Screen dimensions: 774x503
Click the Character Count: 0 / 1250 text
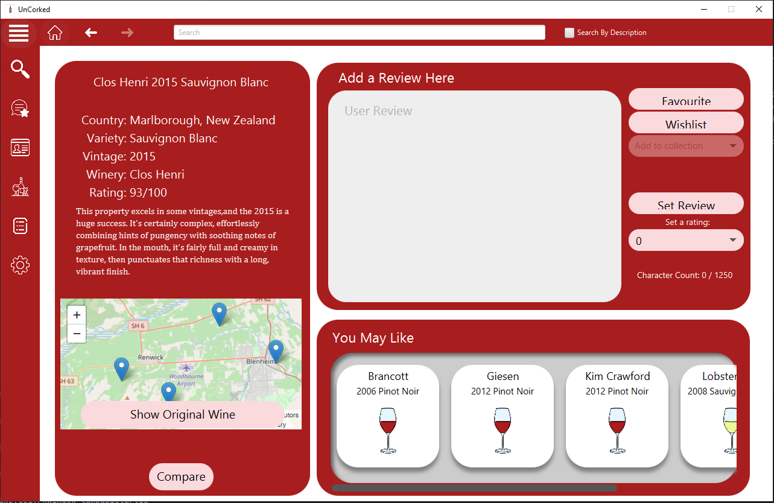coord(685,275)
